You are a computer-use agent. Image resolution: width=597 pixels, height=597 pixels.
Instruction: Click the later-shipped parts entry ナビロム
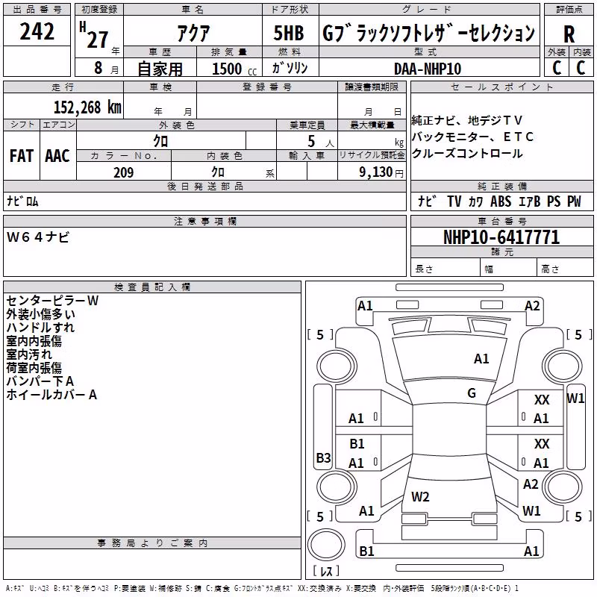[x=22, y=201]
